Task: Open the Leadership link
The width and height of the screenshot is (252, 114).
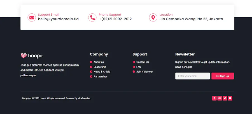Action: tap(100, 67)
